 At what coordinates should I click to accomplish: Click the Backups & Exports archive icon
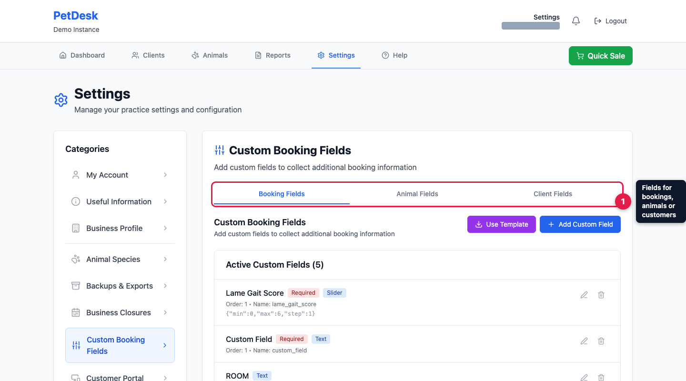coord(76,286)
